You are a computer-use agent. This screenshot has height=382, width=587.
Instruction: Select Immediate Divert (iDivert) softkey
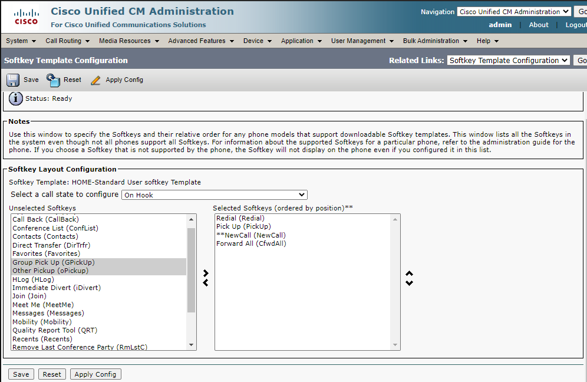[99, 288]
